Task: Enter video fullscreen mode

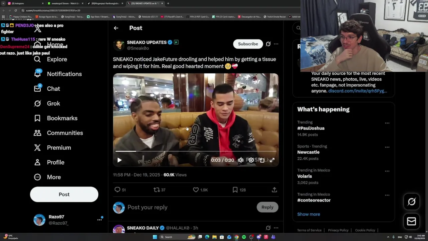Action: (x=272, y=160)
